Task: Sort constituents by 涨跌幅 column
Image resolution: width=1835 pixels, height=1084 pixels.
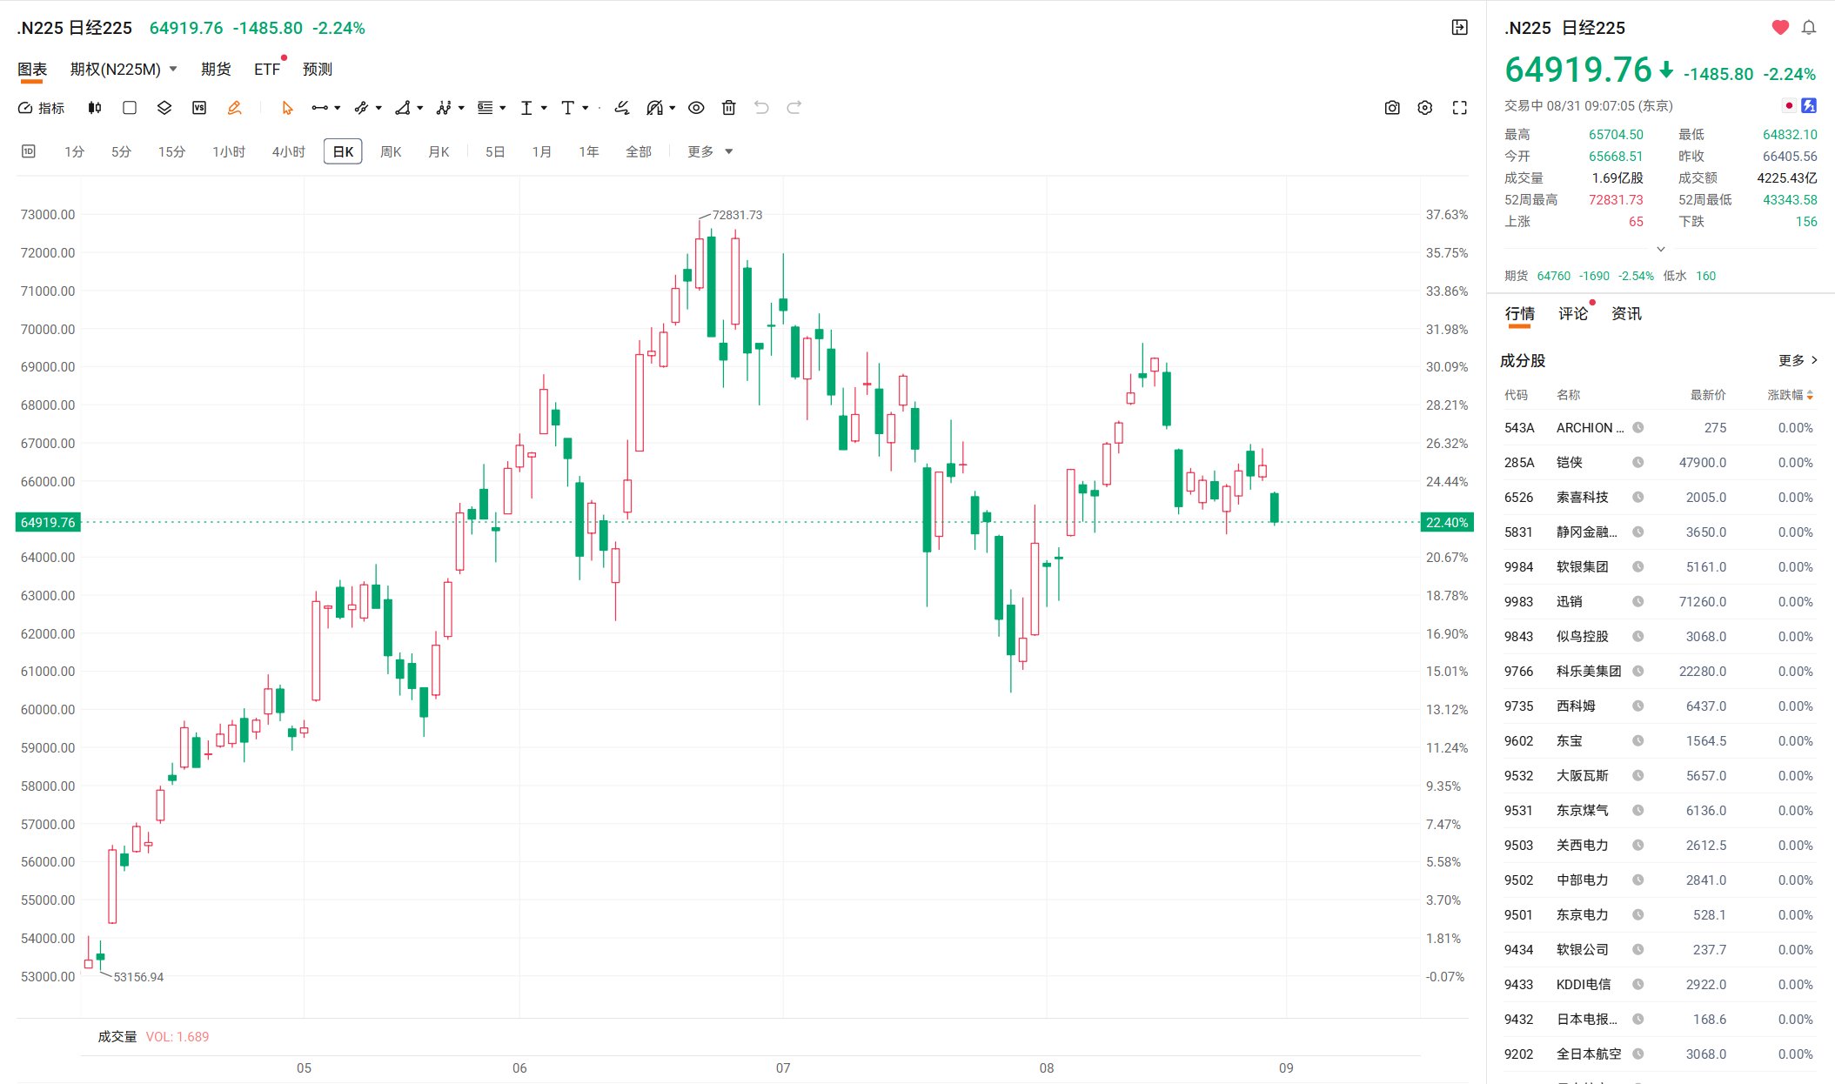Action: pyautogui.click(x=1790, y=395)
